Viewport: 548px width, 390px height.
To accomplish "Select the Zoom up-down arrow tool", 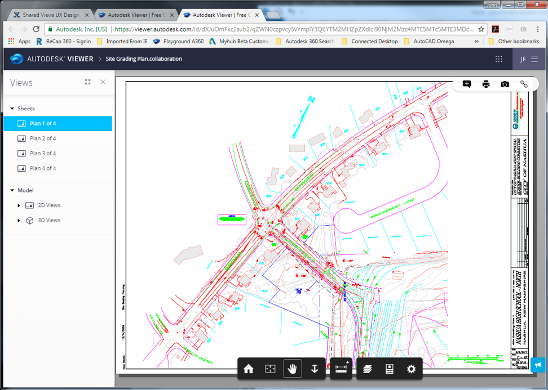I will (315, 369).
